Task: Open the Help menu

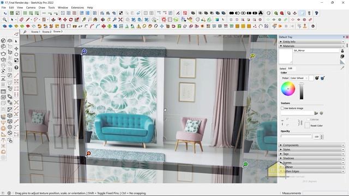Action: (x=90, y=8)
